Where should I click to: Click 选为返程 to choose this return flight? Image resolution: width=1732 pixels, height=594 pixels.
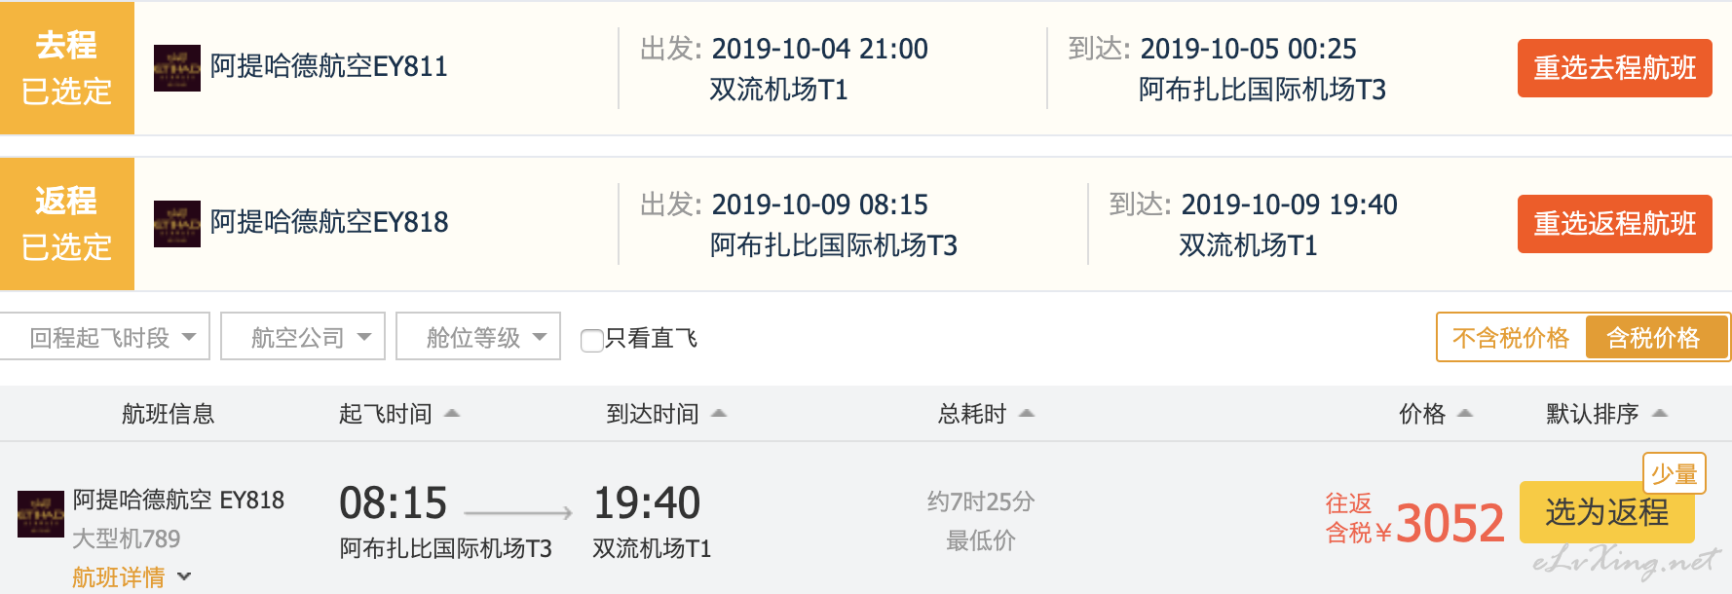tap(1605, 512)
